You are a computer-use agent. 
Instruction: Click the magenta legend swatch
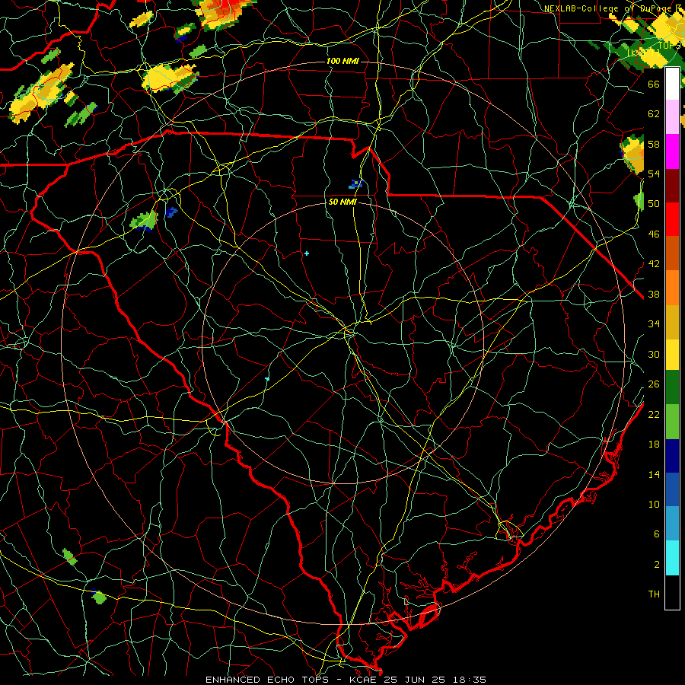point(672,151)
